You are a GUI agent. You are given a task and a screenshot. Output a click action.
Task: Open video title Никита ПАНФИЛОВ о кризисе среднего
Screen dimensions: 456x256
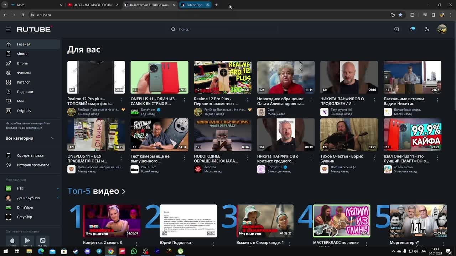coord(278,159)
